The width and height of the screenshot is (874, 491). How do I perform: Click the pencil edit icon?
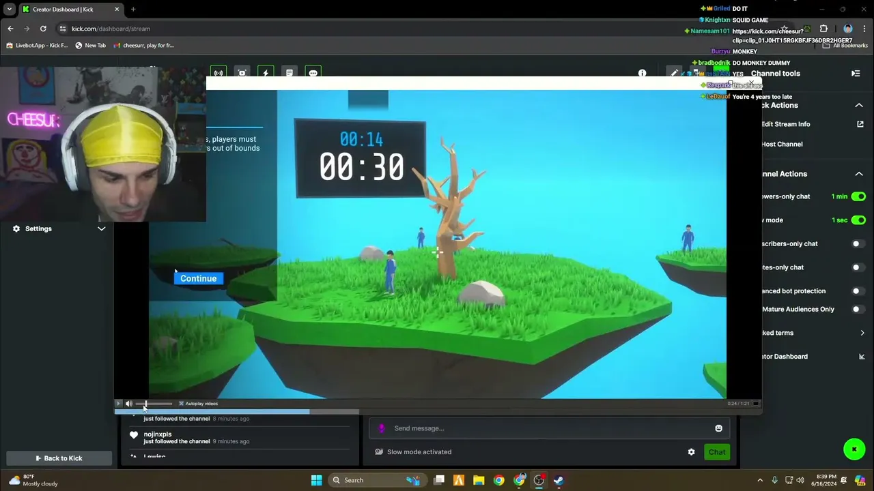point(675,73)
